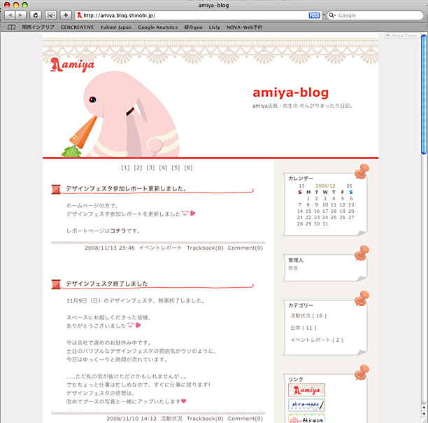Click the scrollbar up arrow
The height and width of the screenshot is (423, 428).
(424, 407)
